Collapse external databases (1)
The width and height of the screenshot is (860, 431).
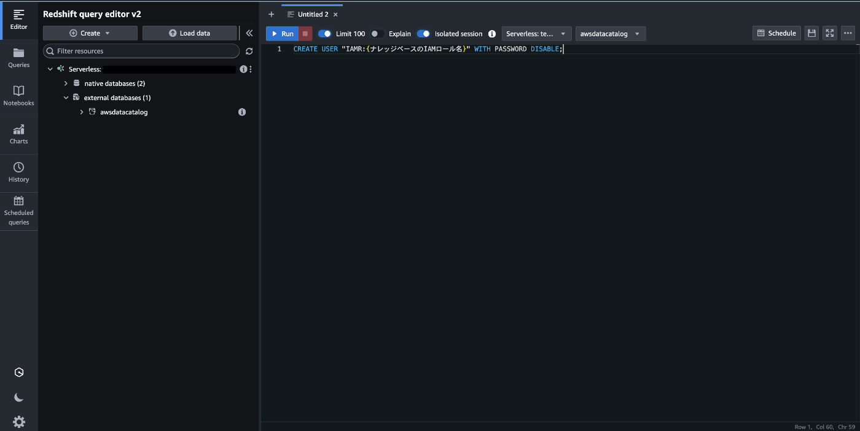pos(66,98)
